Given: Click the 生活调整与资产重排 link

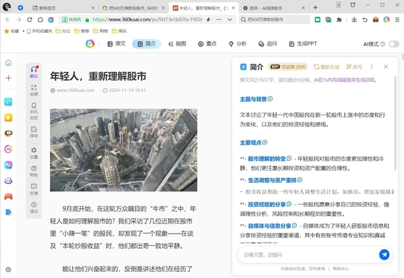Looking at the screenshot, I should [x=272, y=181].
